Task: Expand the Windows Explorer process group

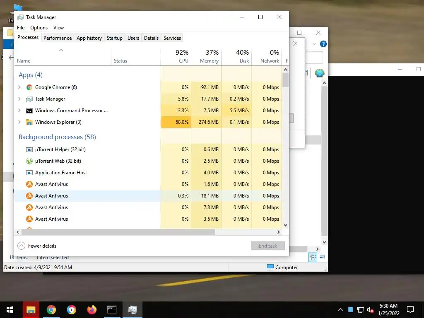Action: coord(19,122)
